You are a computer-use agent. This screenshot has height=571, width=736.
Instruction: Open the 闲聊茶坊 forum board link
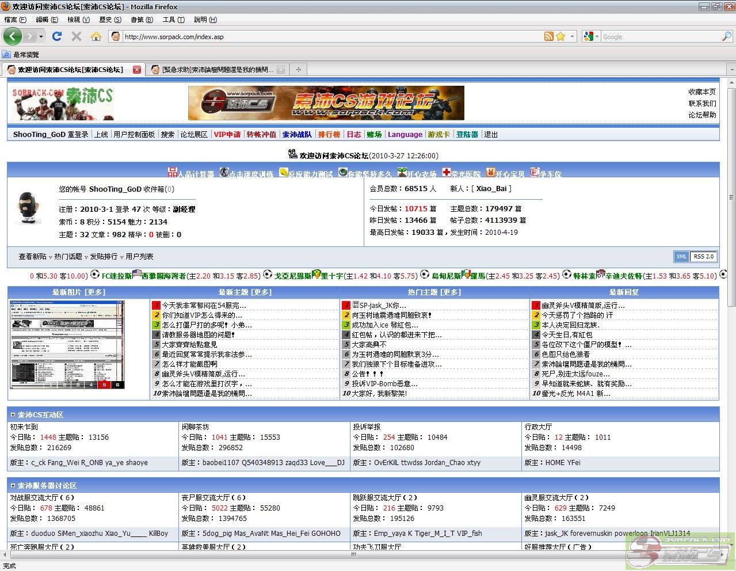[x=196, y=427]
